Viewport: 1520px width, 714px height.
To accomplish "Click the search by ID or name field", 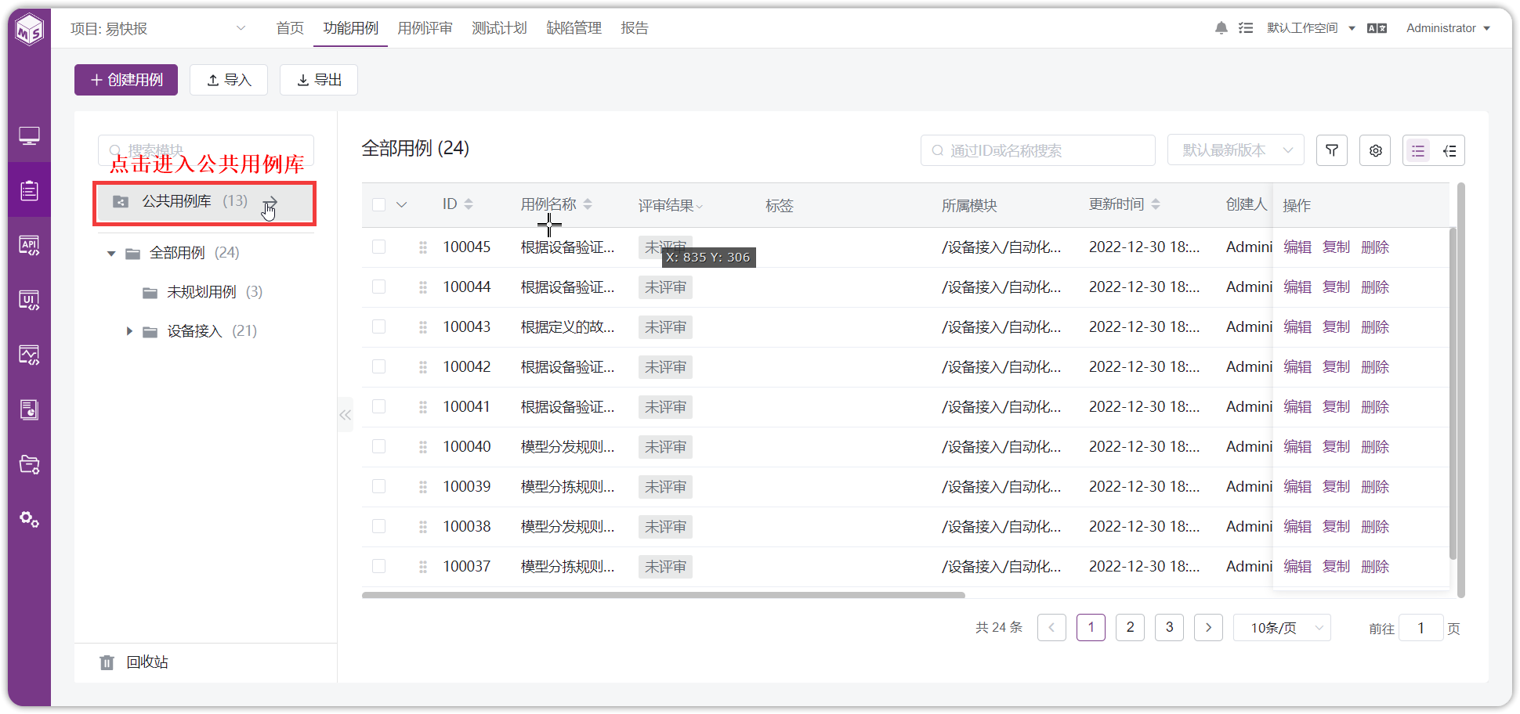I will point(1038,150).
